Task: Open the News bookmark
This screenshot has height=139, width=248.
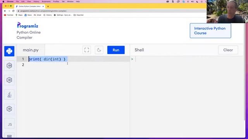Action: point(28,15)
